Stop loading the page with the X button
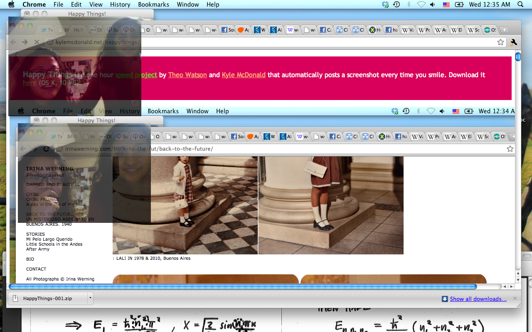The width and height of the screenshot is (532, 332). (37, 42)
